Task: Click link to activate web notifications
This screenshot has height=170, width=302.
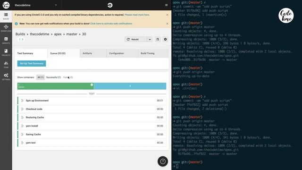Action: (x=111, y=24)
